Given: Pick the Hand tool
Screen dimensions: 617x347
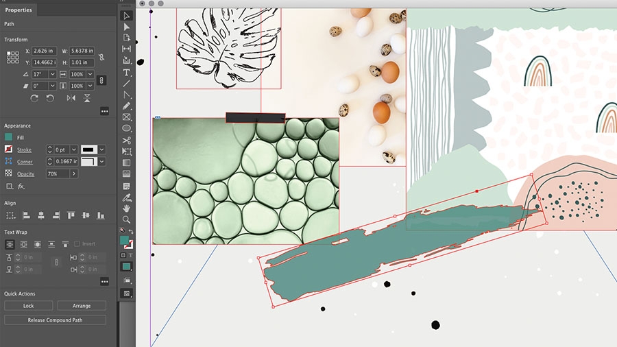Looking at the screenshot, I should tap(126, 208).
